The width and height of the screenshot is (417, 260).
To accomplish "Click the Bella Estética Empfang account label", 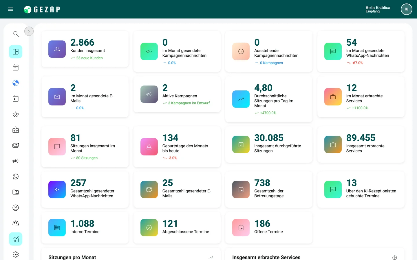I will click(378, 9).
